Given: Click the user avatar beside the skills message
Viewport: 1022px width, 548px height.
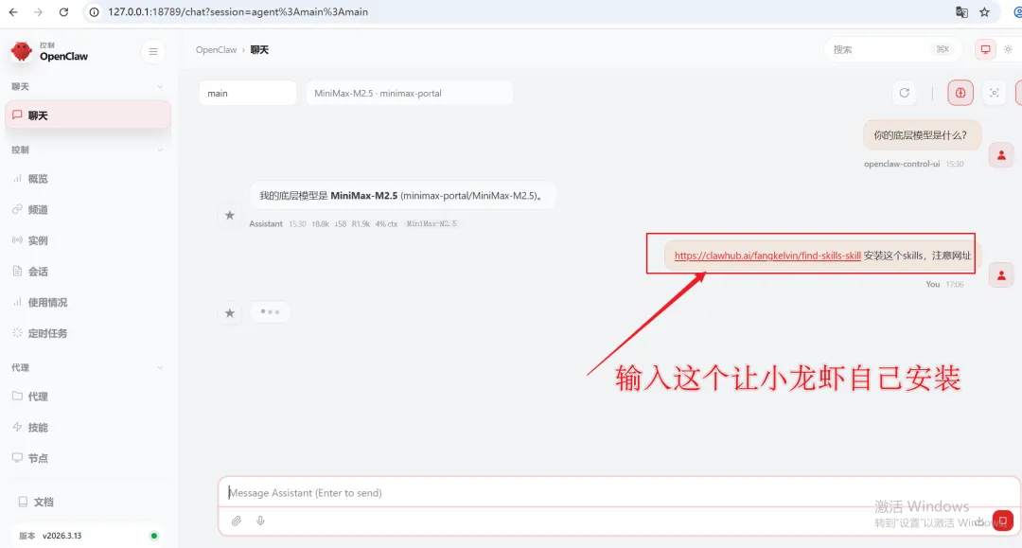Looking at the screenshot, I should pos(1001,275).
